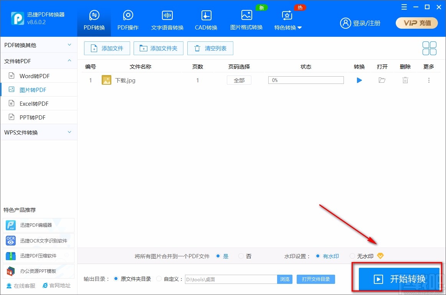Start converting the file 下载.jpg

(x=359, y=80)
